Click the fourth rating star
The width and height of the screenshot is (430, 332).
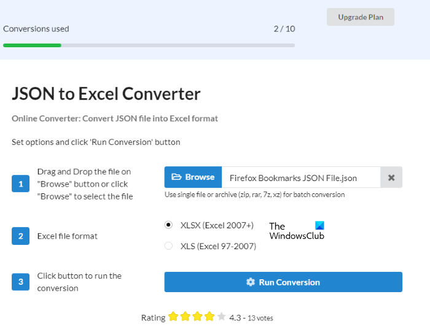coord(209,317)
